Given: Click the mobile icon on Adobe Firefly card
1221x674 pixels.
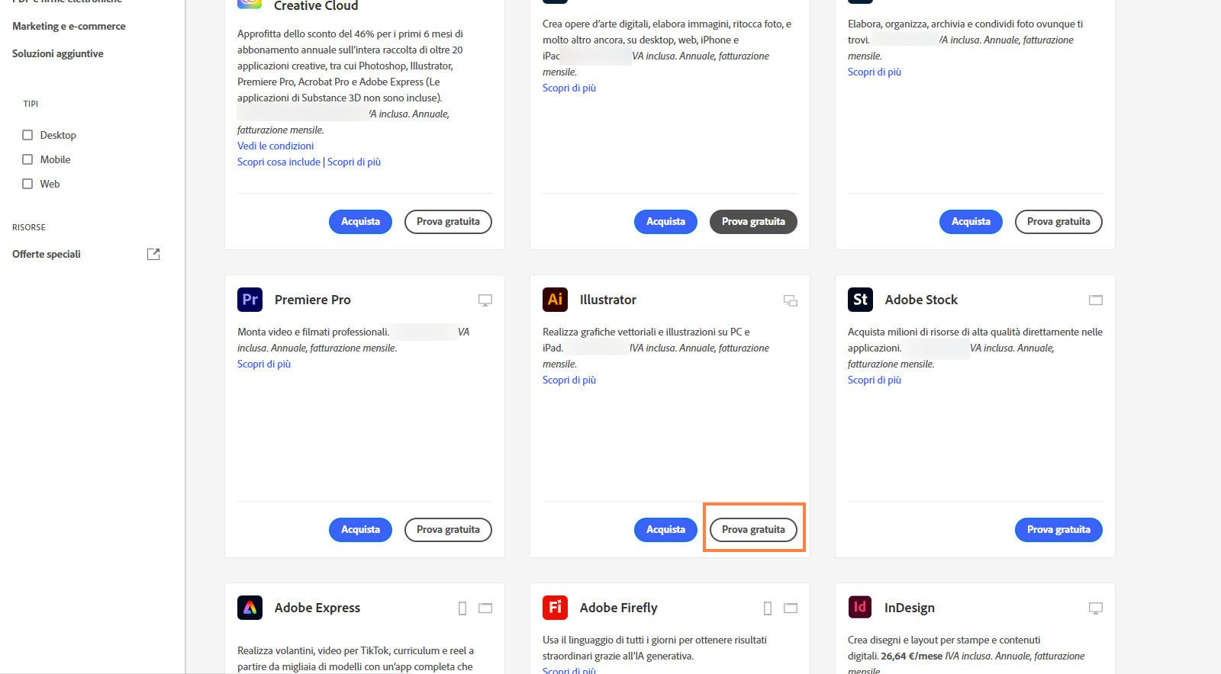Looking at the screenshot, I should (767, 608).
